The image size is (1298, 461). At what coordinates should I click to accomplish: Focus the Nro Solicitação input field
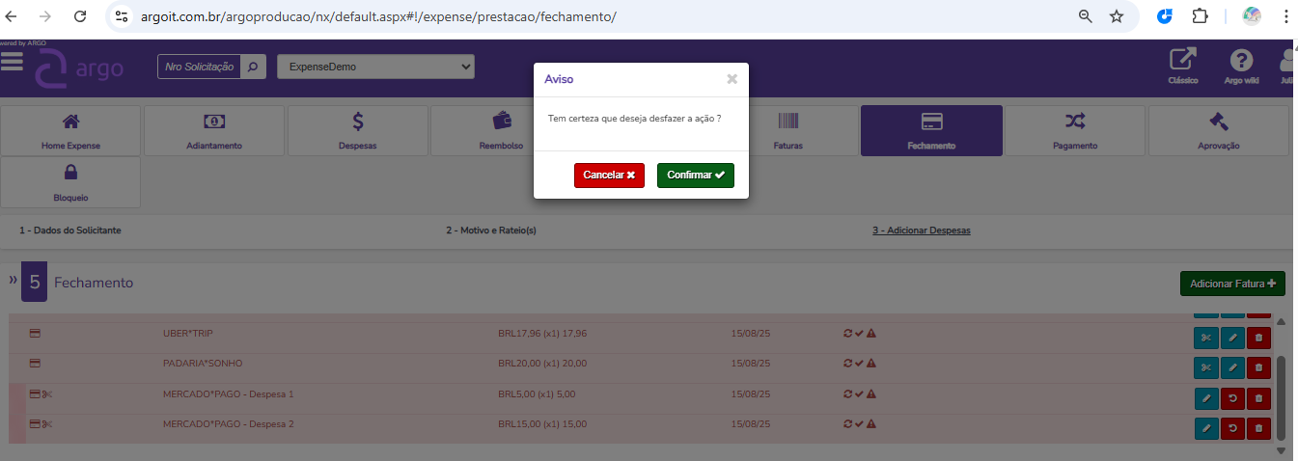coord(199,67)
